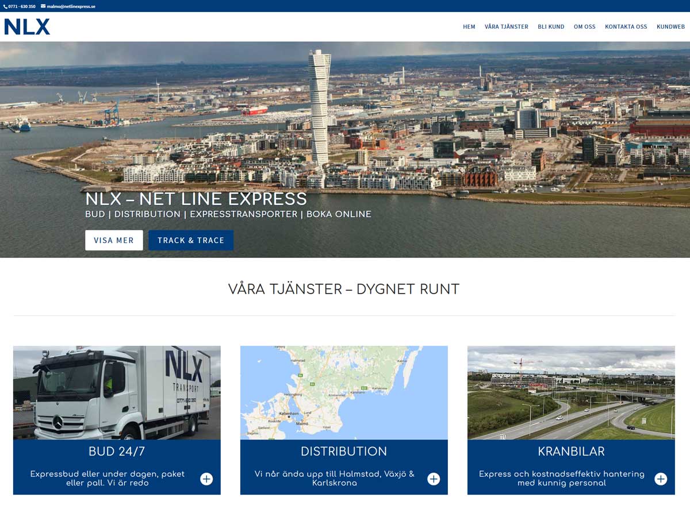Open KONTAKTA OSS in navigation
Viewport: 690px width, 509px height.
626,26
